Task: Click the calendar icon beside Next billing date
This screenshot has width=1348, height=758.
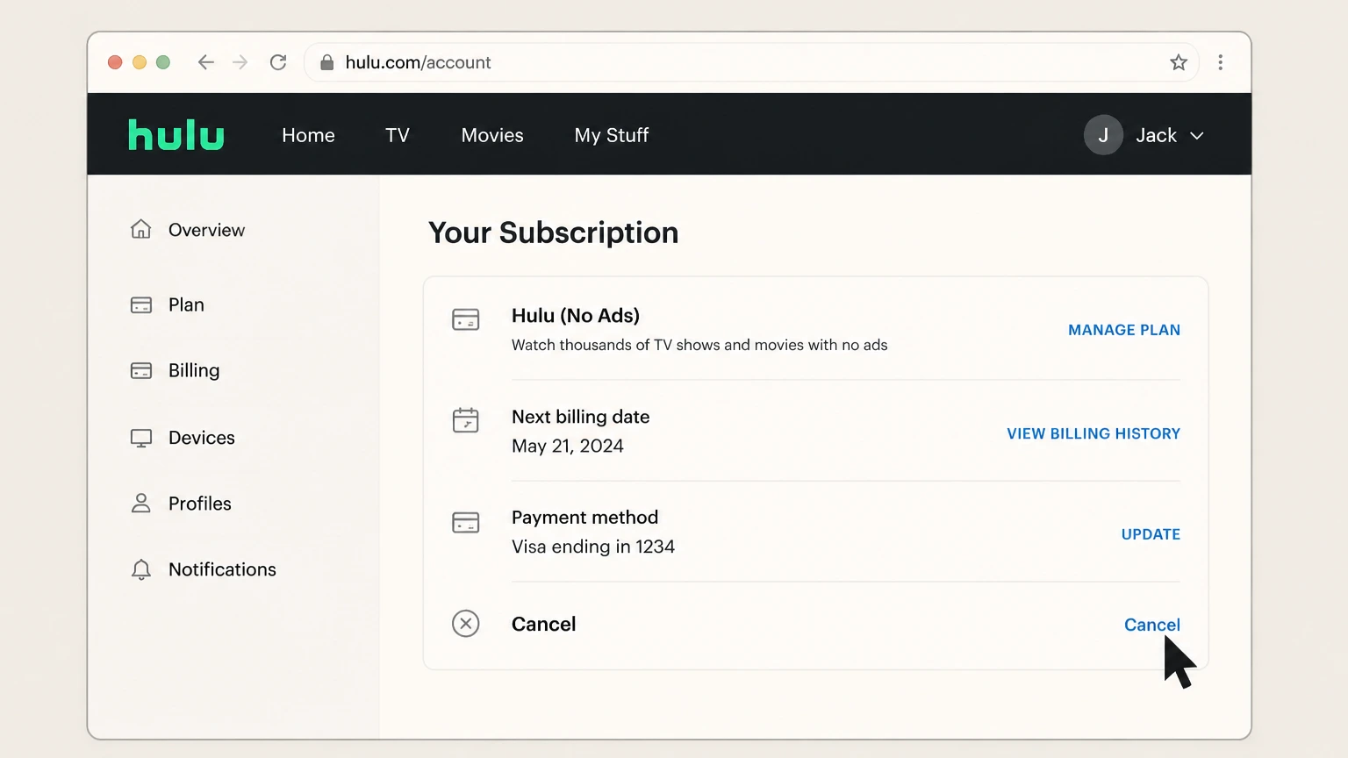Action: click(465, 420)
